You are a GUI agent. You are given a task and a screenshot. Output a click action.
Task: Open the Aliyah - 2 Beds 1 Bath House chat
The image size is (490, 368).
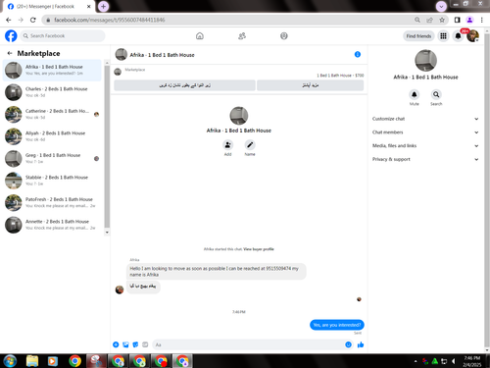click(52, 136)
